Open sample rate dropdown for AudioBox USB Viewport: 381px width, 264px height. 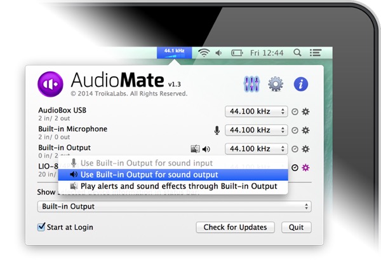(x=257, y=111)
